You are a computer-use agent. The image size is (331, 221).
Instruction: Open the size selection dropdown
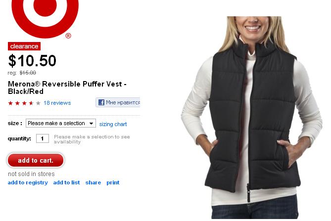click(x=61, y=123)
